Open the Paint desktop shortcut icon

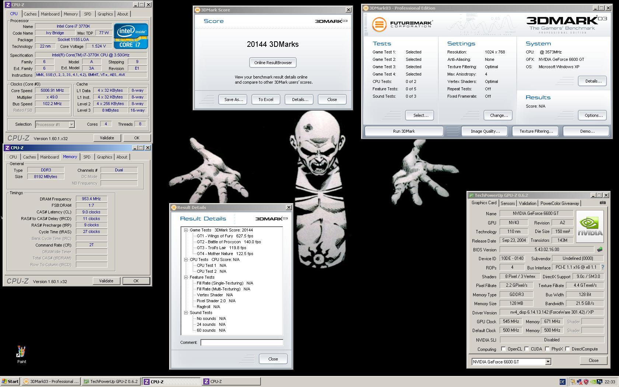(21, 352)
